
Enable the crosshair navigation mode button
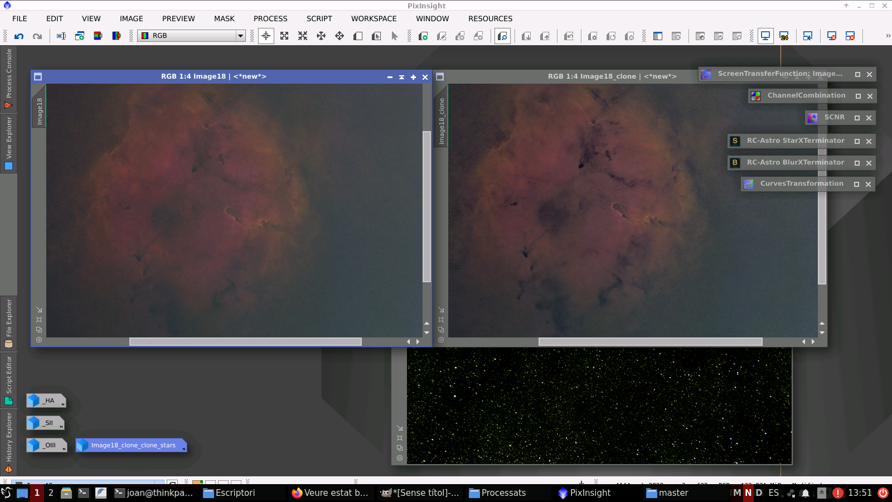click(266, 36)
